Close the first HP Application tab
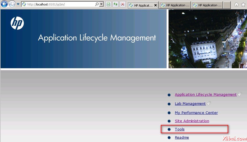This screenshot has height=142, width=247. [x=156, y=5]
